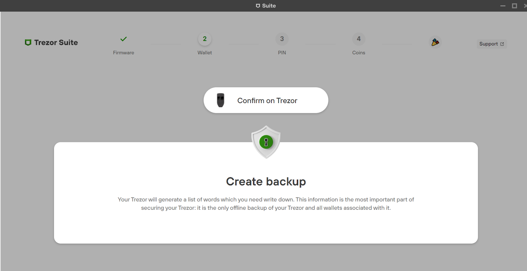This screenshot has width=527, height=271.
Task: Click the final party popper step icon
Action: (435, 42)
